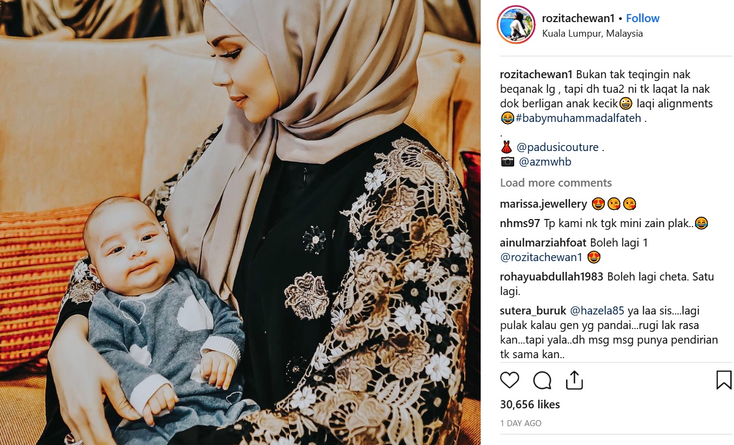Viewport: 734px width, 445px height.
Task: Share the post via the upload arrow icon
Action: (574, 380)
